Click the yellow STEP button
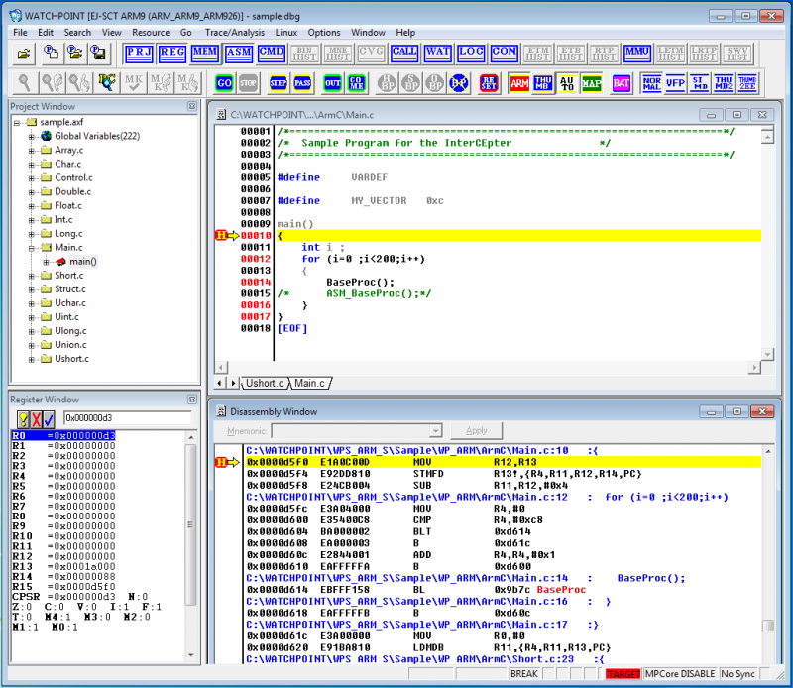The image size is (793, 688). pos(279,83)
